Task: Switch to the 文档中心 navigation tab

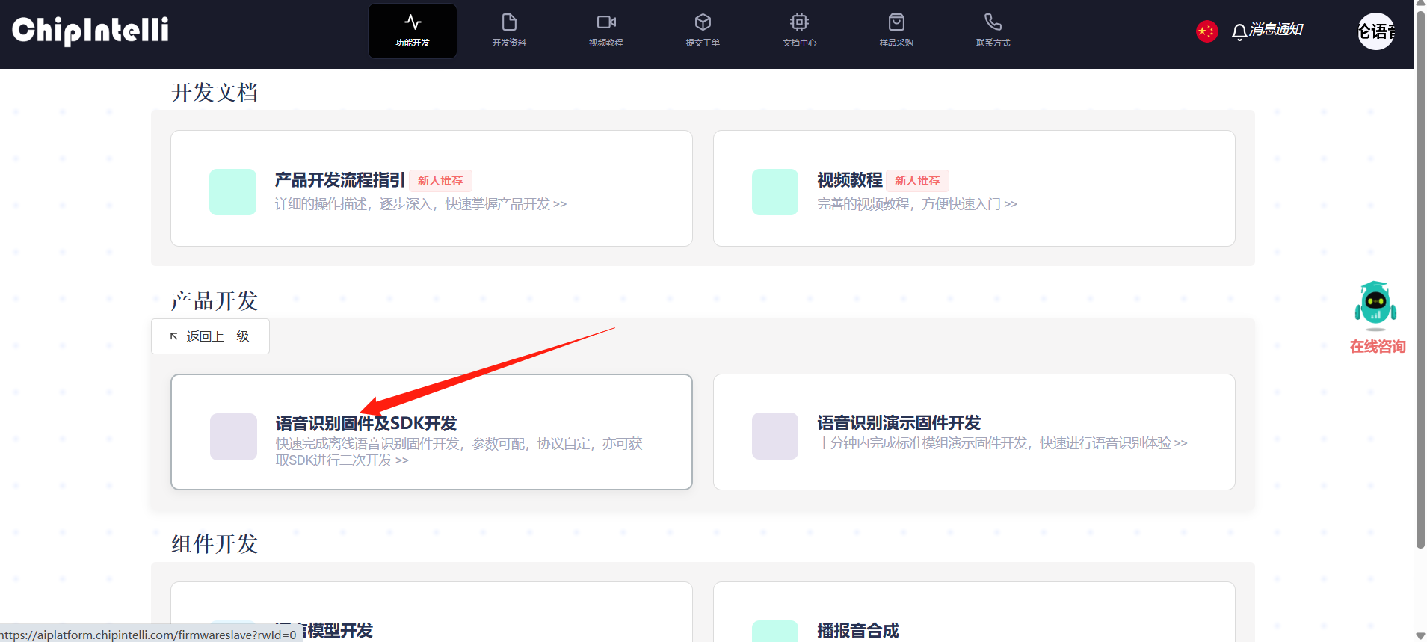Action: (x=800, y=31)
